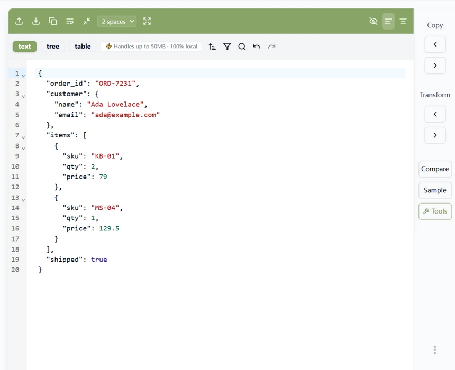Collapse the second item object at line 13

coord(23,200)
